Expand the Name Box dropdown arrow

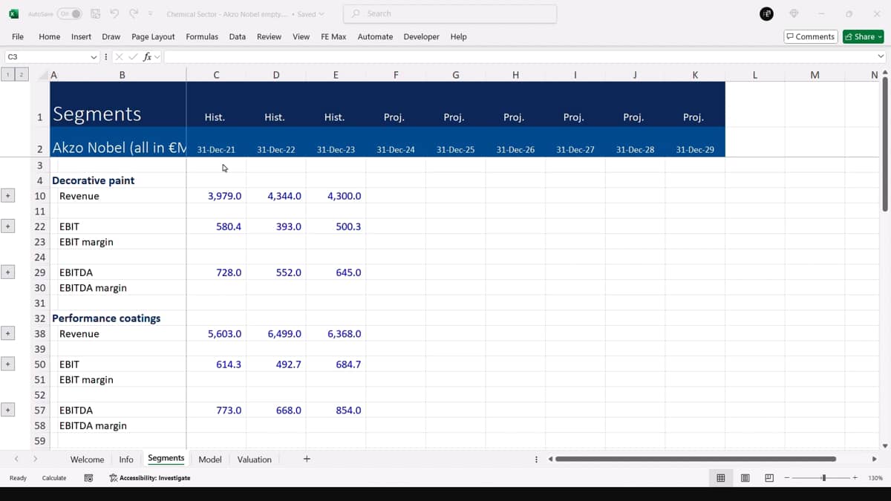click(x=94, y=56)
